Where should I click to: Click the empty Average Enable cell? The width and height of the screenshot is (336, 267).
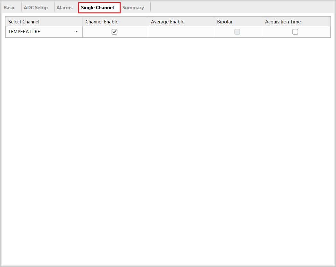(x=181, y=32)
